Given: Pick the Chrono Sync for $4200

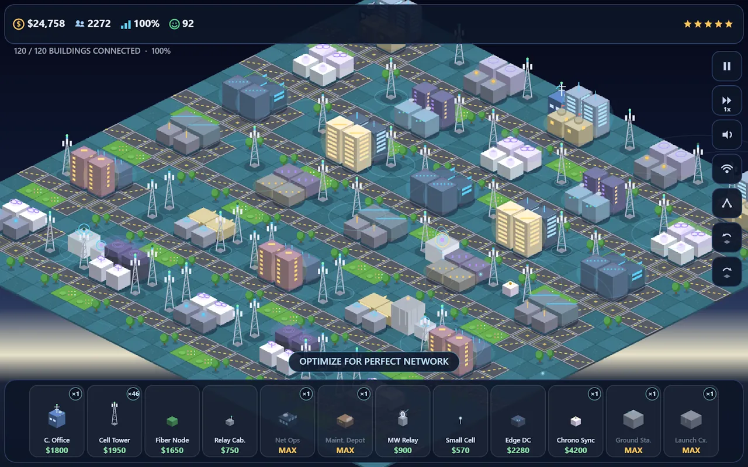Looking at the screenshot, I should point(576,421).
